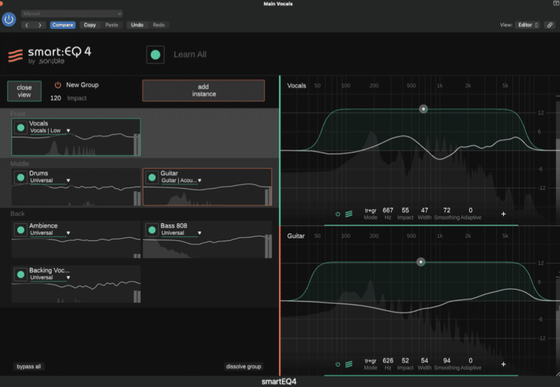The image size is (560, 387).
Task: Click the Middle group section label
Action: pos(20,164)
